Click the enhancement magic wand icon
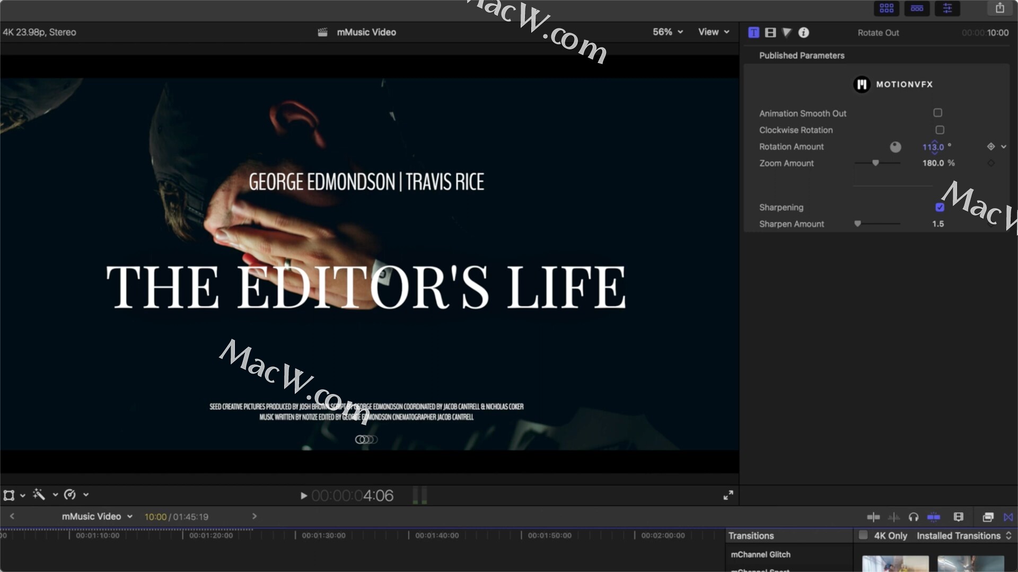Image resolution: width=1018 pixels, height=572 pixels. click(x=39, y=495)
